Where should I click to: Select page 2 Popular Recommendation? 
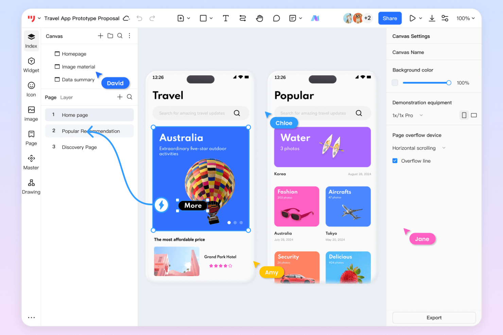[89, 131]
